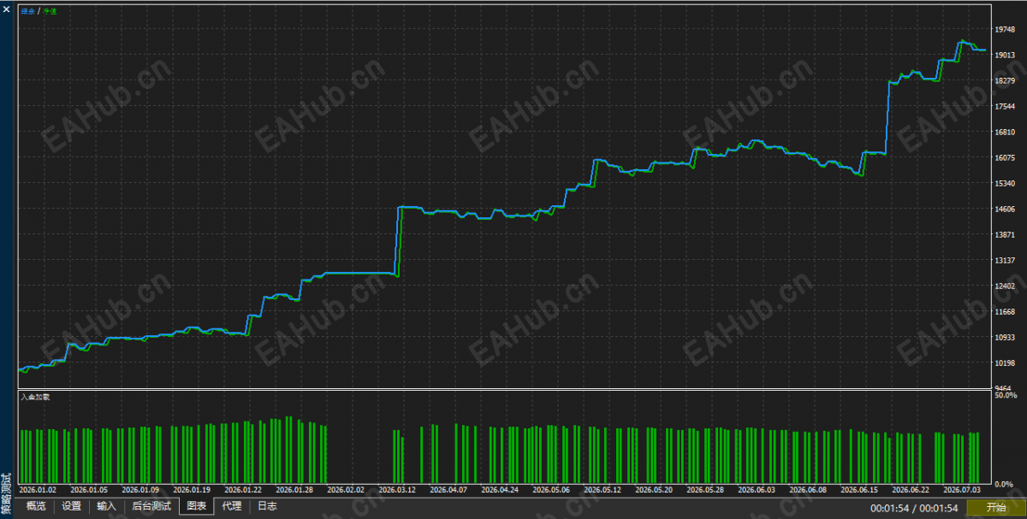This screenshot has width=1027, height=519.
Task: Click the 2026.06.03 date label
Action: coord(757,490)
